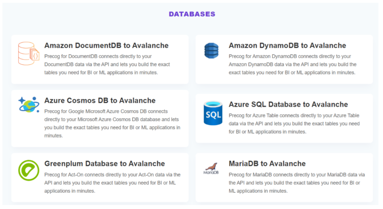Open Azure Cosmos DB to Avalanche link
This screenshot has width=383, height=209.
pyautogui.click(x=100, y=100)
